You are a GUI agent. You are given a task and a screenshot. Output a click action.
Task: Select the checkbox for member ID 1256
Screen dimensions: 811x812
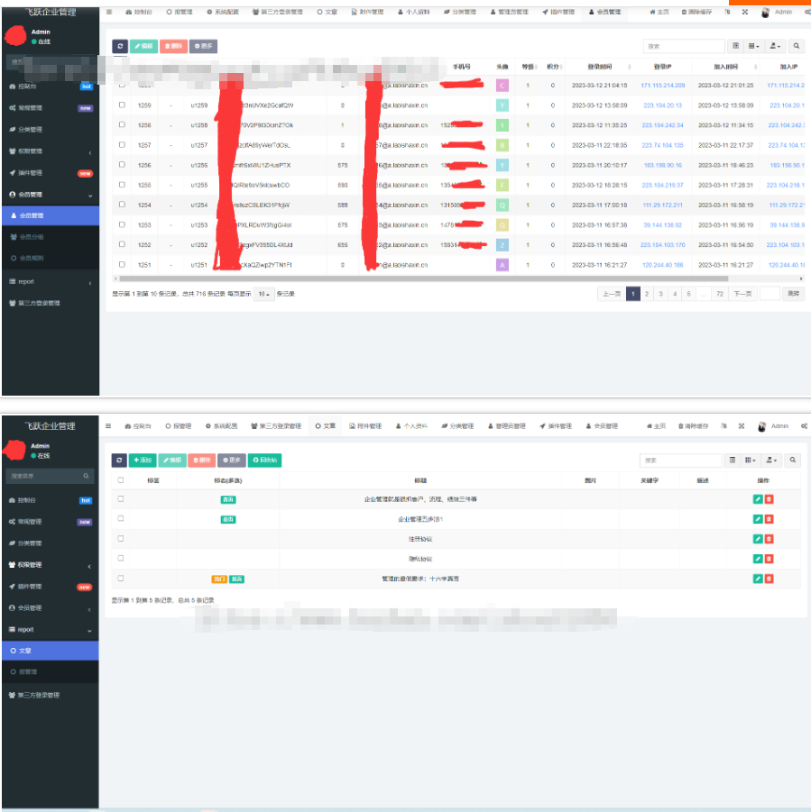coord(122,165)
